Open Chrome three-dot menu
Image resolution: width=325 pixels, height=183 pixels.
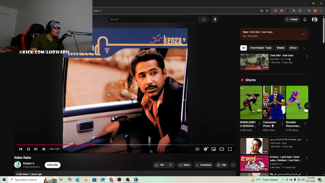[321, 11]
